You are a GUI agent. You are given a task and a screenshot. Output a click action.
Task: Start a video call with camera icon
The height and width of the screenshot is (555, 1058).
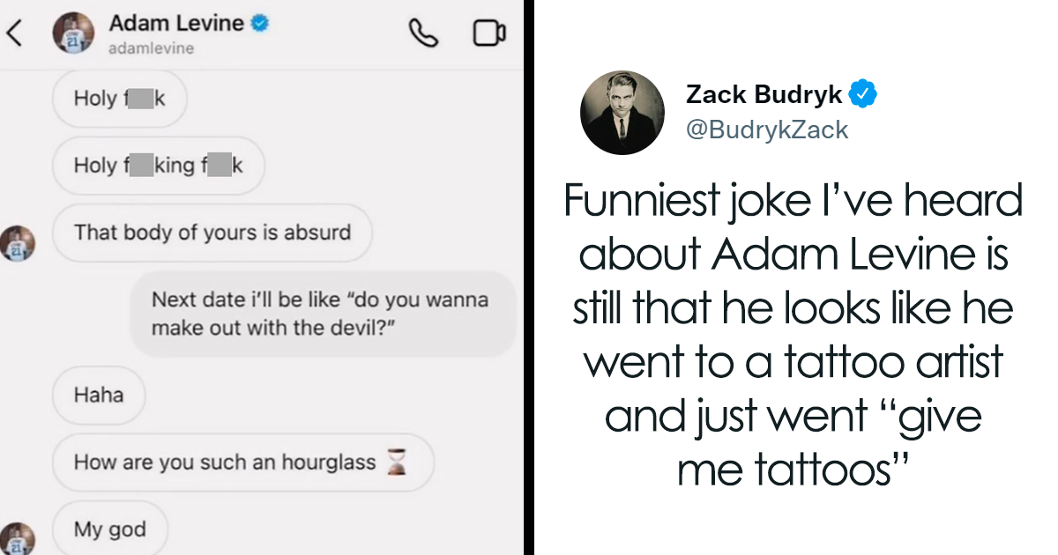[x=488, y=33]
